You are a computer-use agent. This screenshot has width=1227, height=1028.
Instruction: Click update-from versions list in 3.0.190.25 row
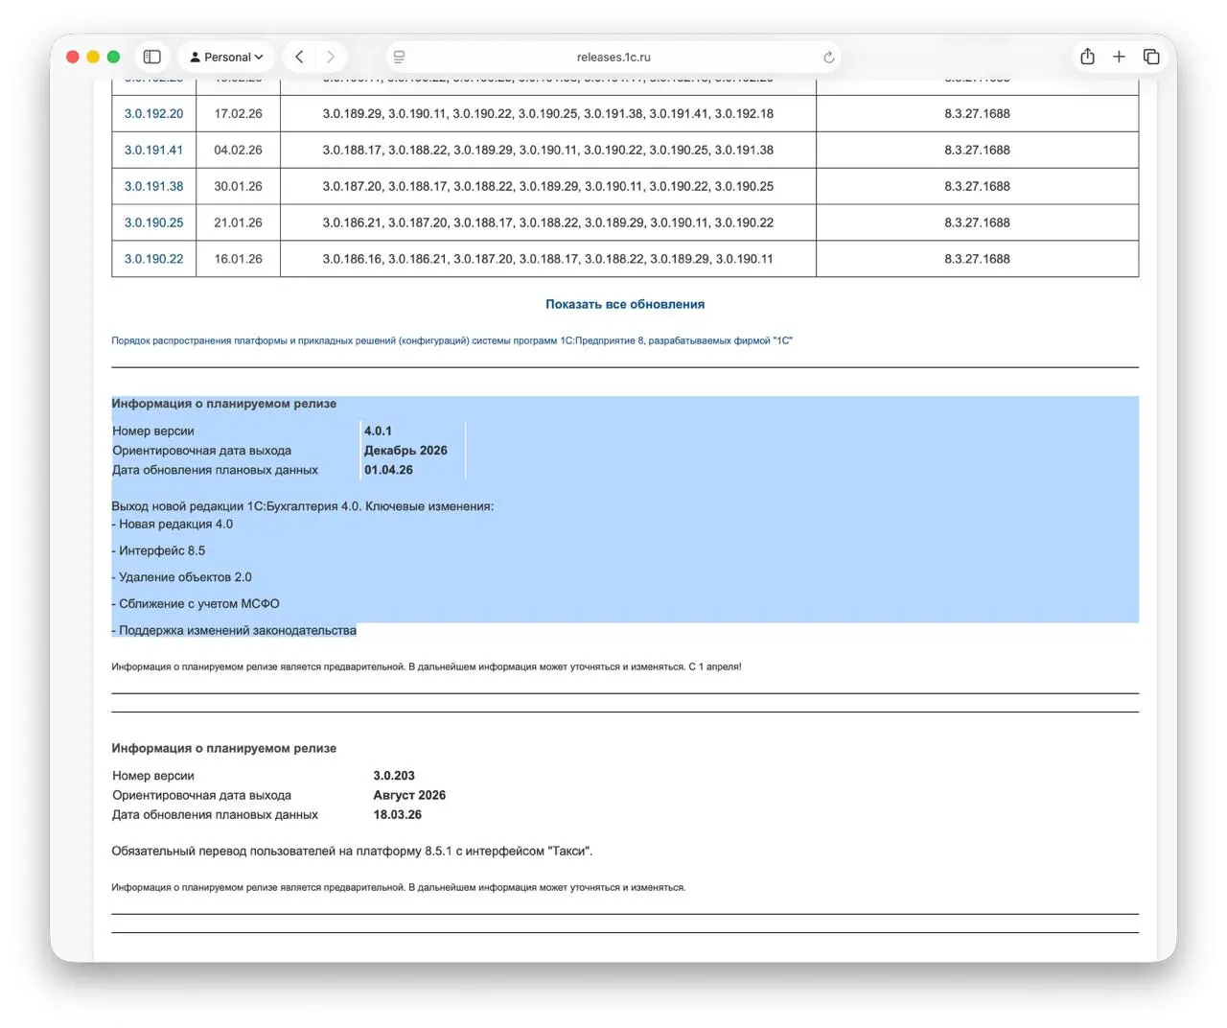548,222
